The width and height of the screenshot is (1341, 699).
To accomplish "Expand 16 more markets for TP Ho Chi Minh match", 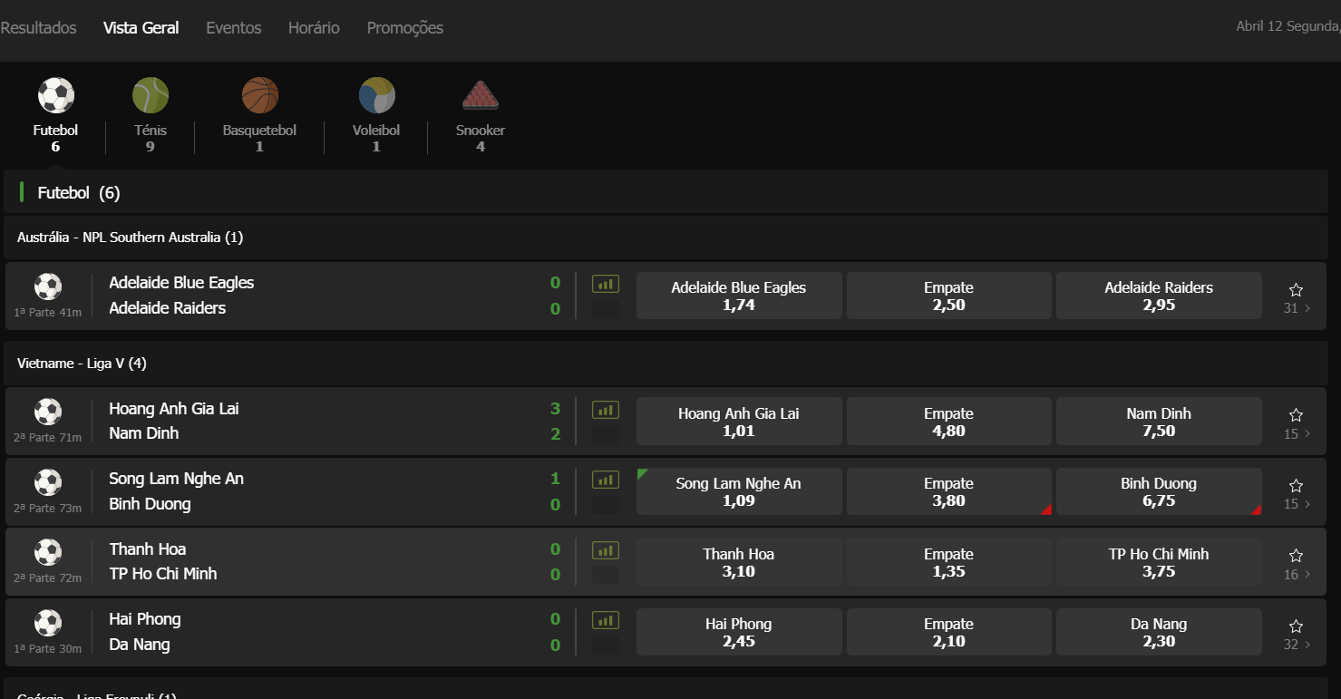I will pos(1297,574).
